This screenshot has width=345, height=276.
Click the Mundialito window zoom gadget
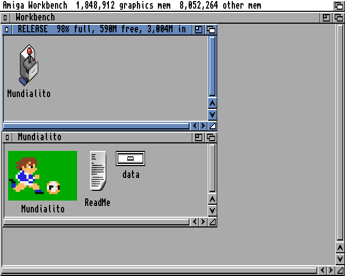(198, 137)
